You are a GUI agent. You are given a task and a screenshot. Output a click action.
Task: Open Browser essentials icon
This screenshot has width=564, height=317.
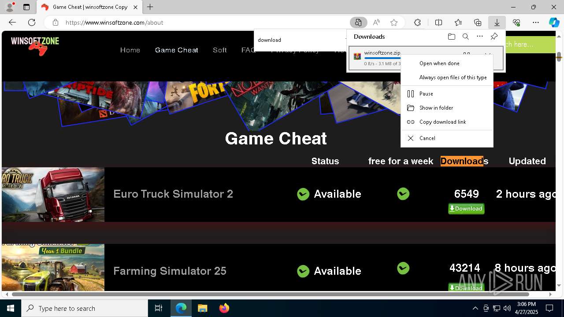516,22
